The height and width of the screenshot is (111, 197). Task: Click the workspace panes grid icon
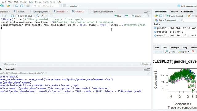[65, 6]
